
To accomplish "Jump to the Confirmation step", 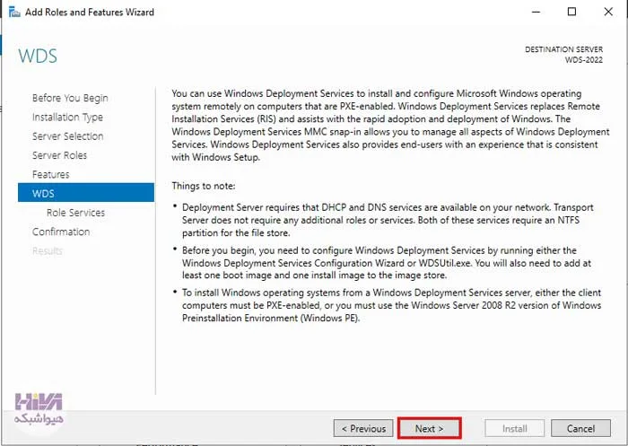I will click(61, 232).
